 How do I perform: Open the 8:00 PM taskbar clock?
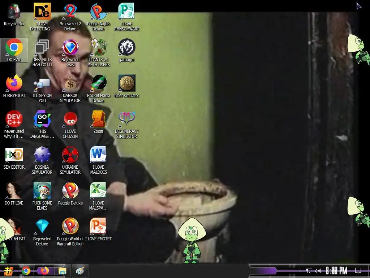point(336,271)
